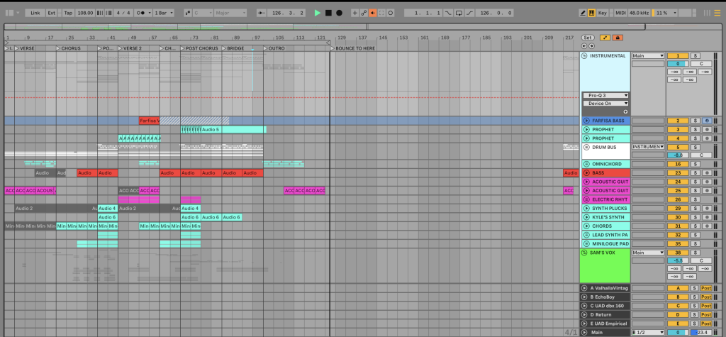Enable the Link button

[35, 13]
